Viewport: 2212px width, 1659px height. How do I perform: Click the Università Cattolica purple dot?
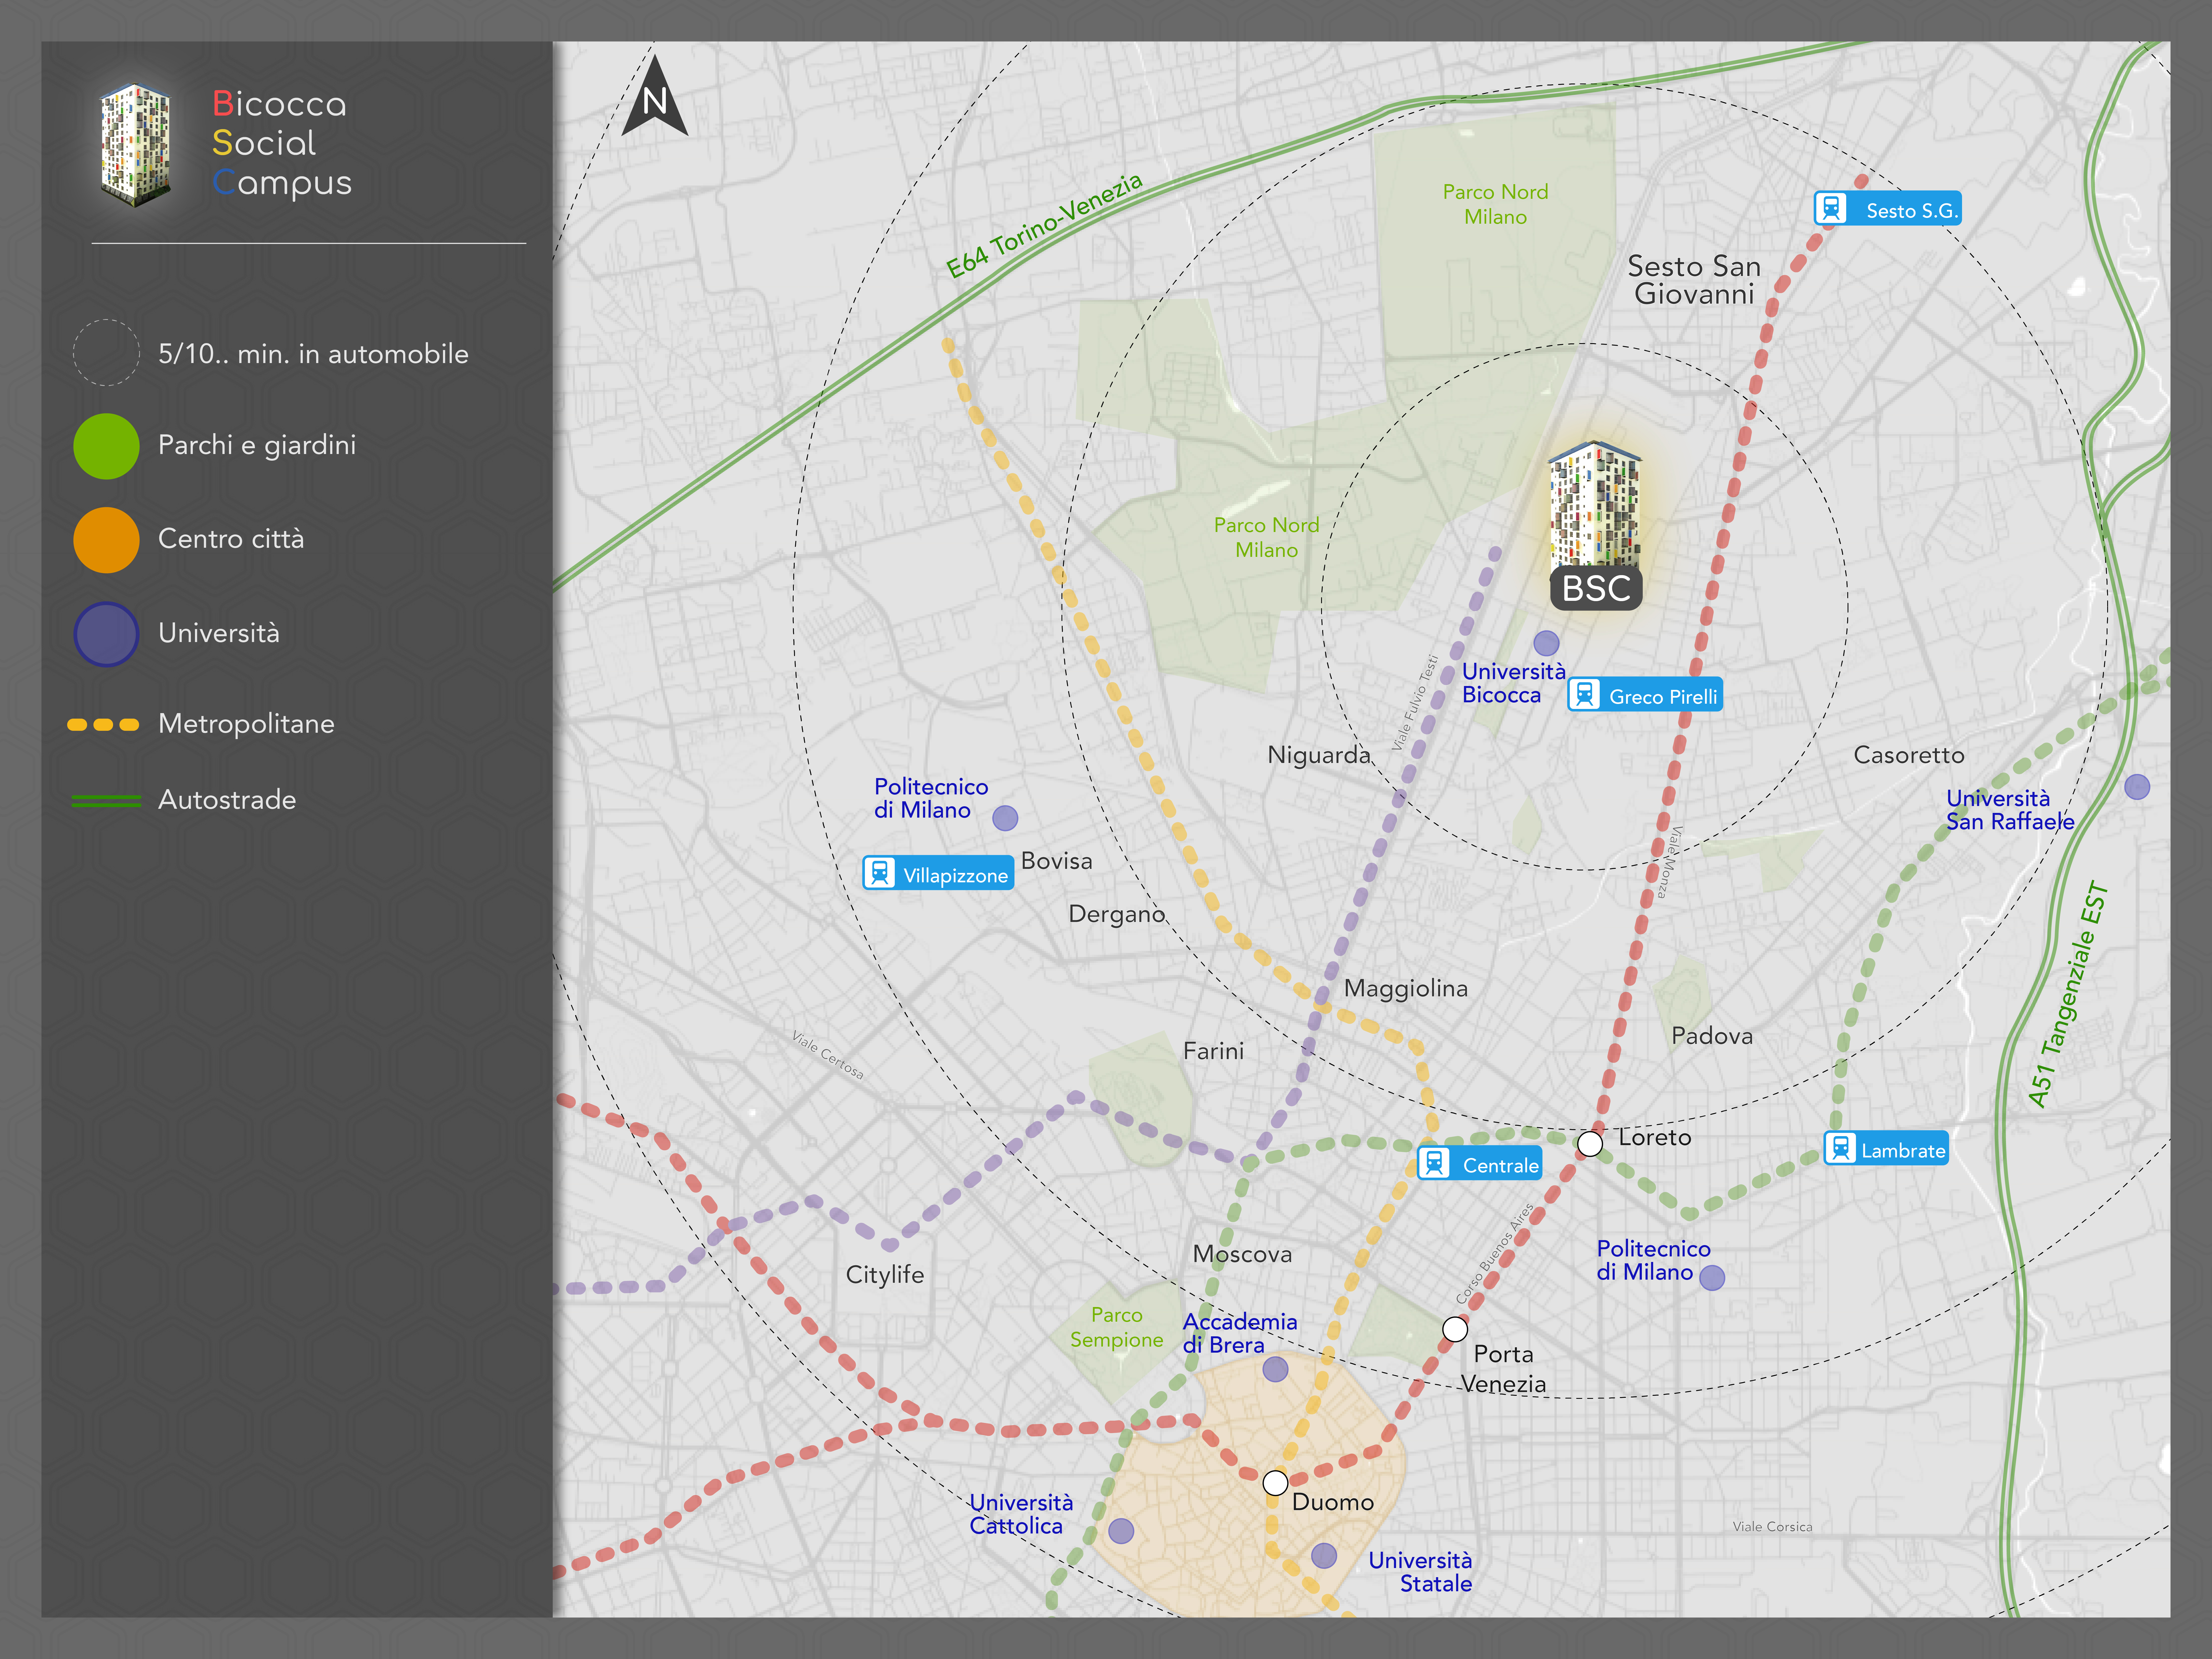pos(1121,1531)
